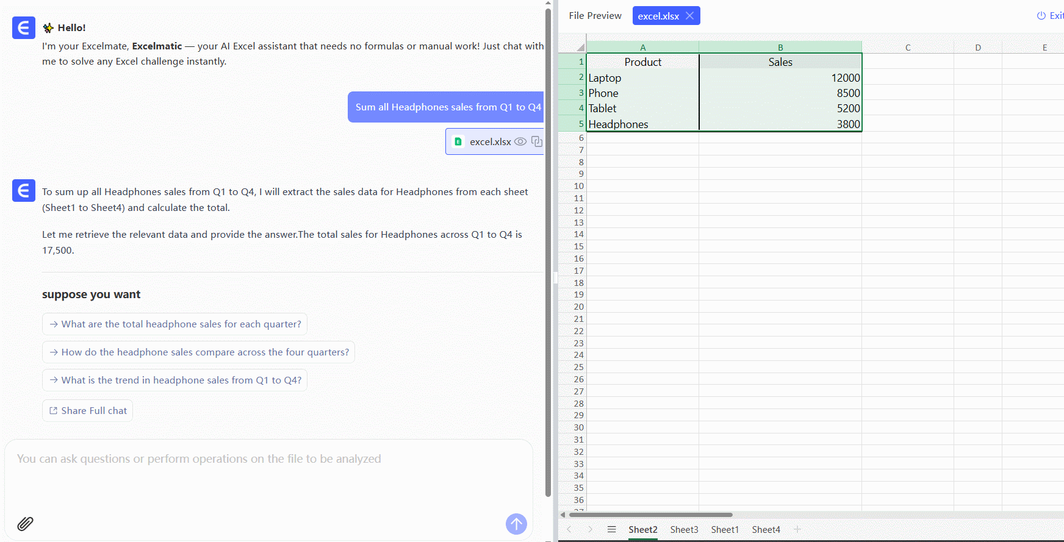The height and width of the screenshot is (542, 1064).
Task: Open the sheet list hamburger menu
Action: [611, 529]
